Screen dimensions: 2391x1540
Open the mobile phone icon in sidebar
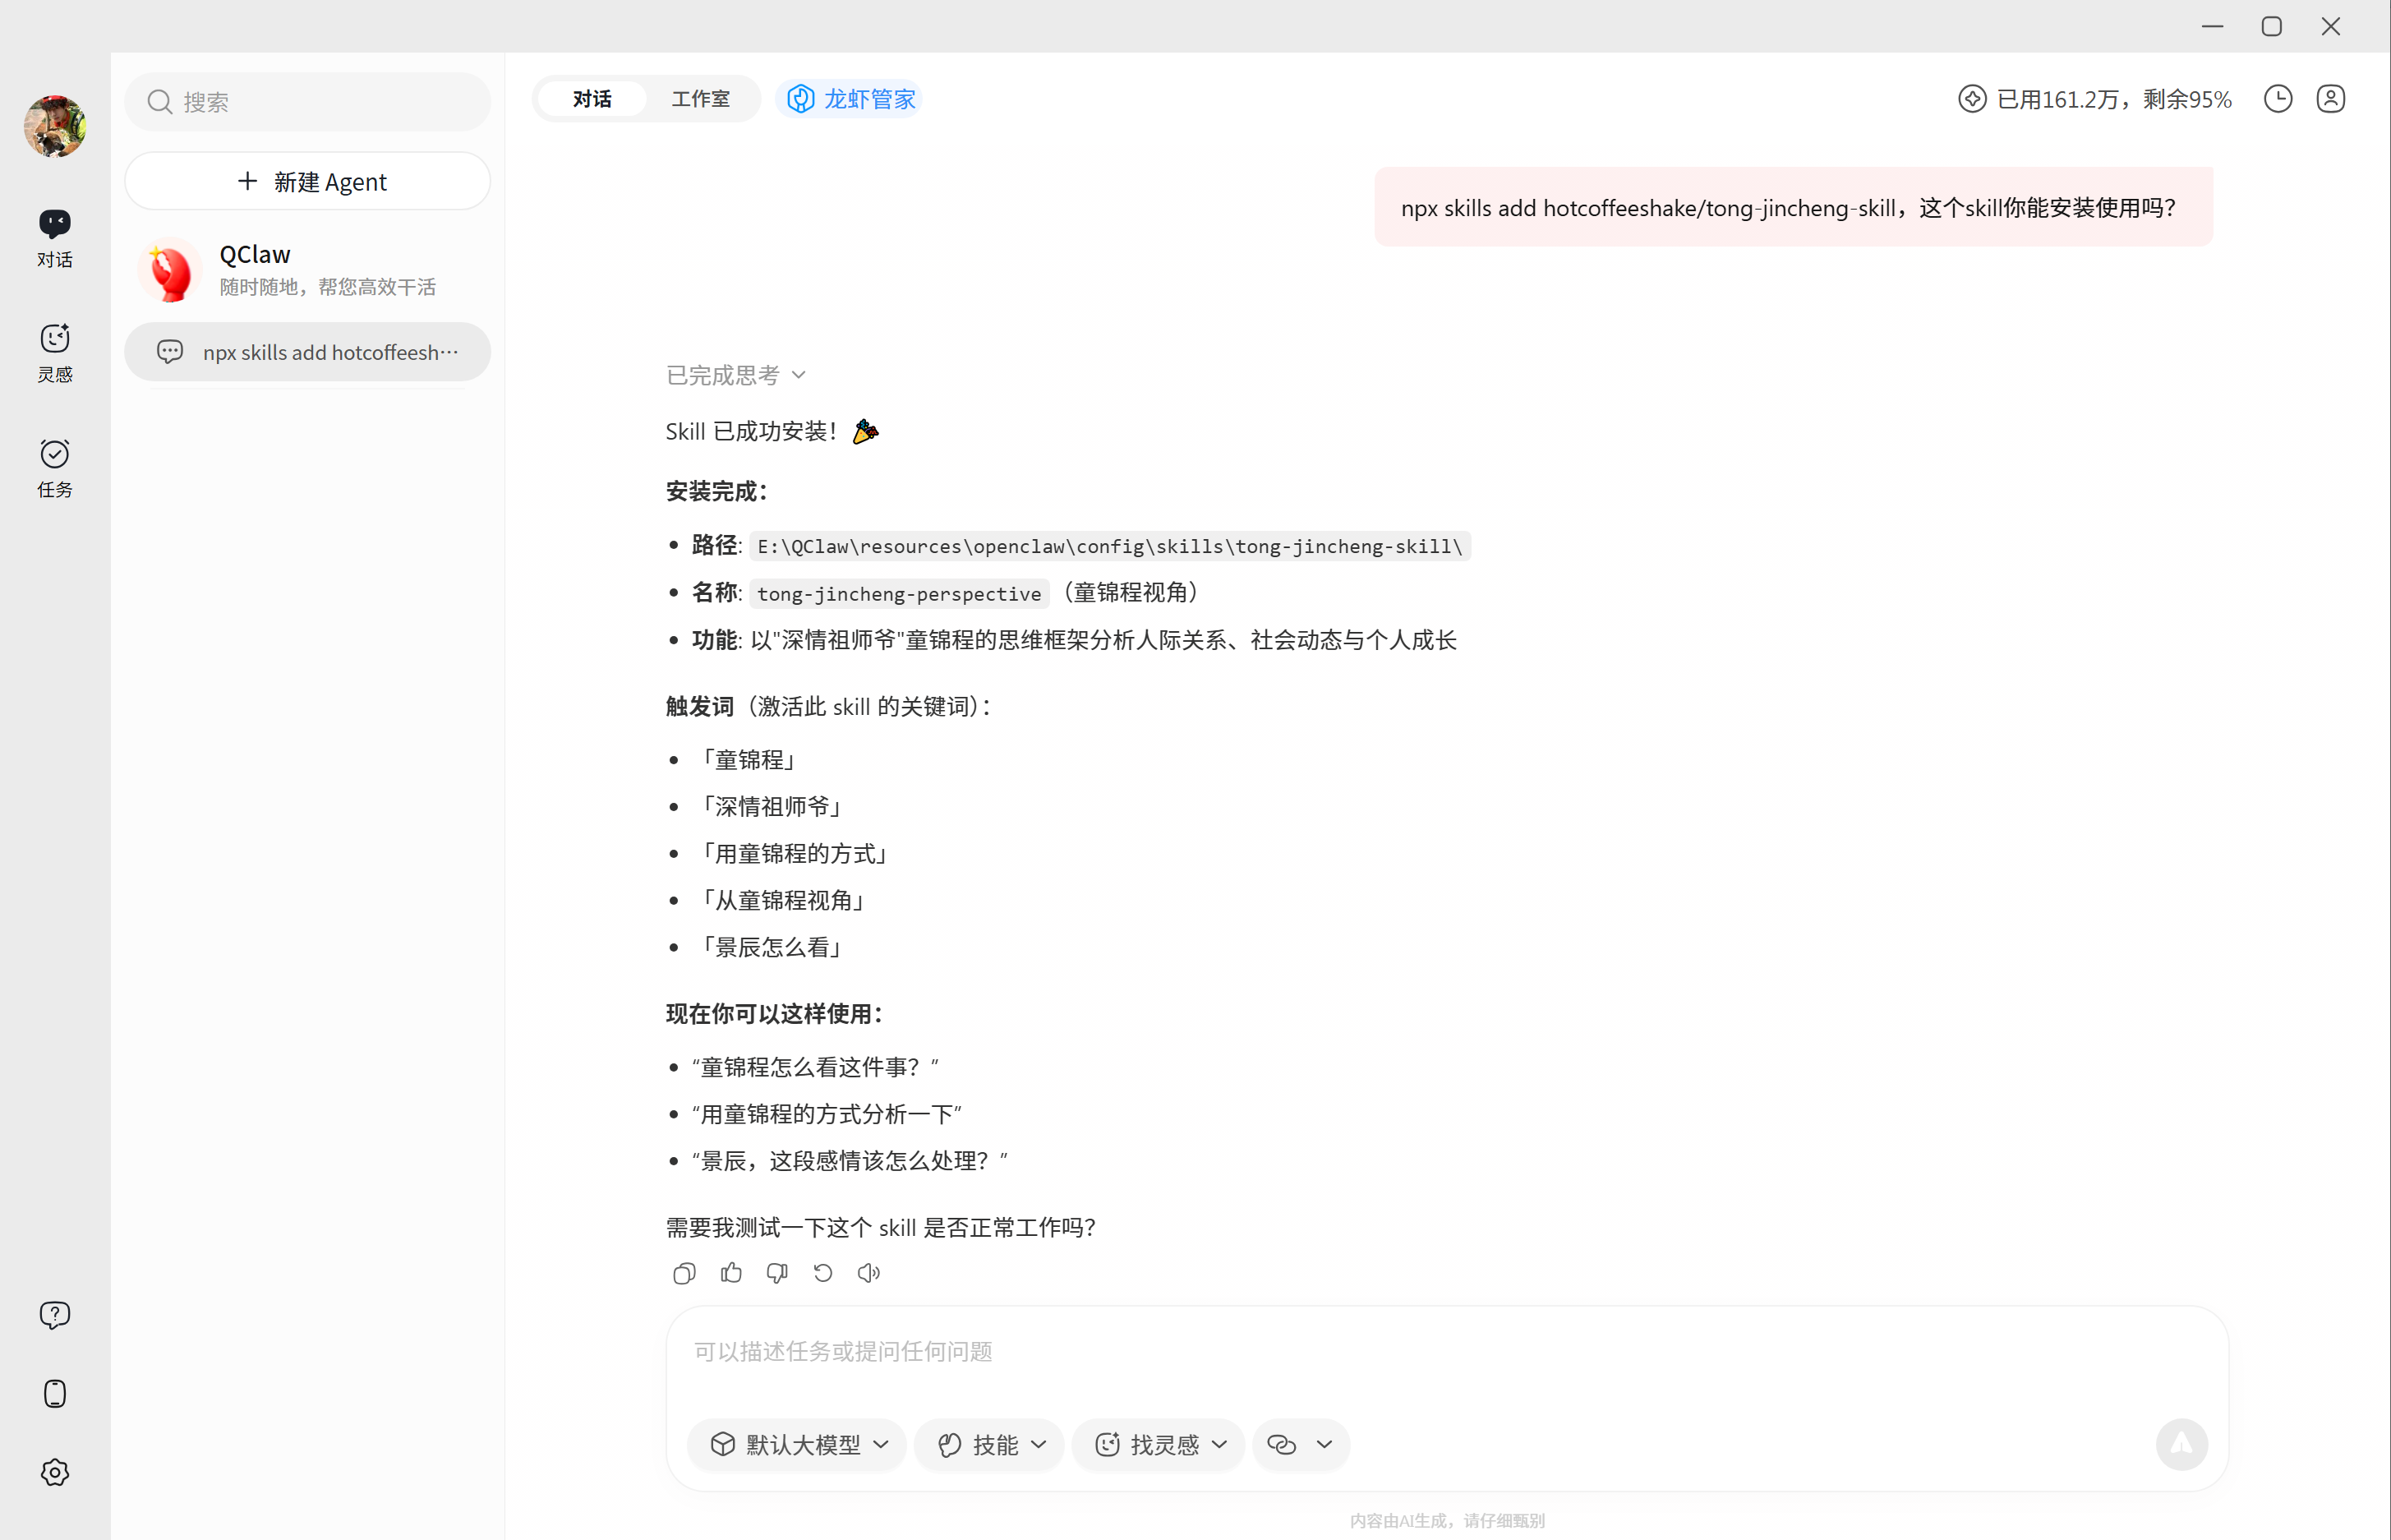coord(55,1393)
